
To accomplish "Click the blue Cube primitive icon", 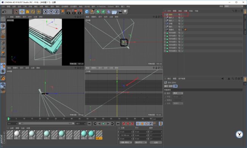I will (87, 12).
